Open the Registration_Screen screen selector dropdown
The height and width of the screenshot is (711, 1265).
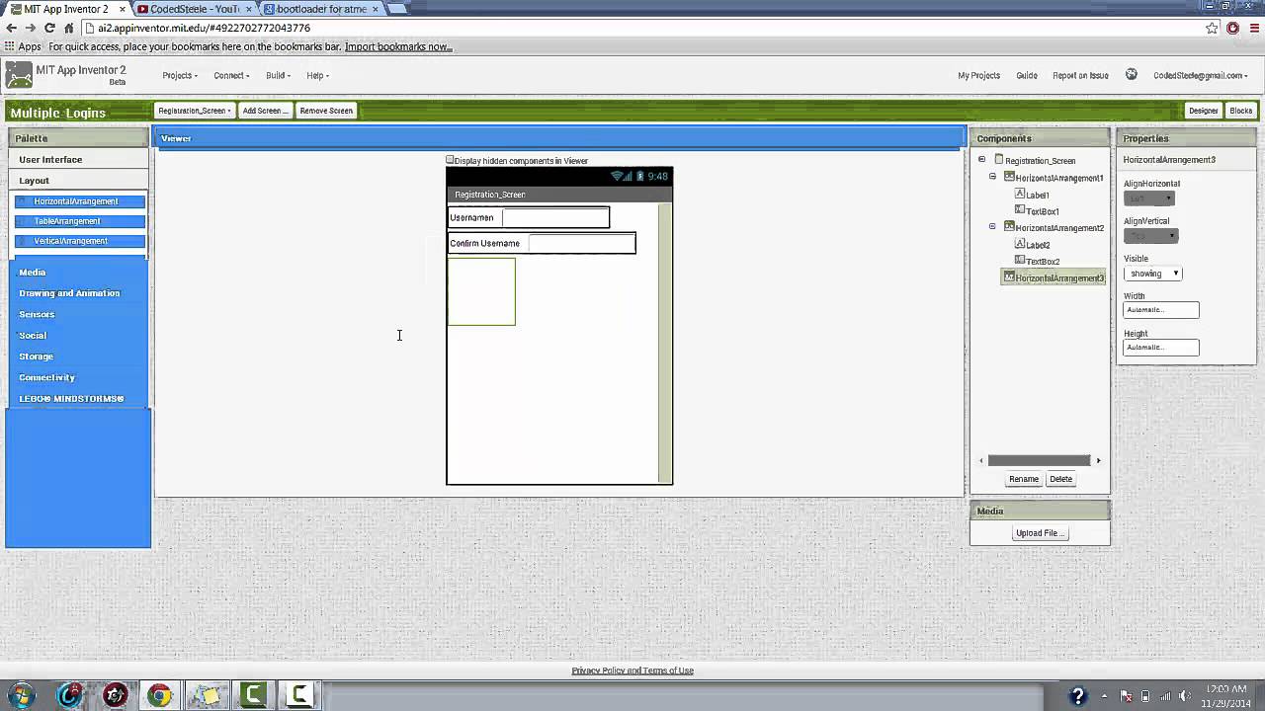click(x=194, y=111)
